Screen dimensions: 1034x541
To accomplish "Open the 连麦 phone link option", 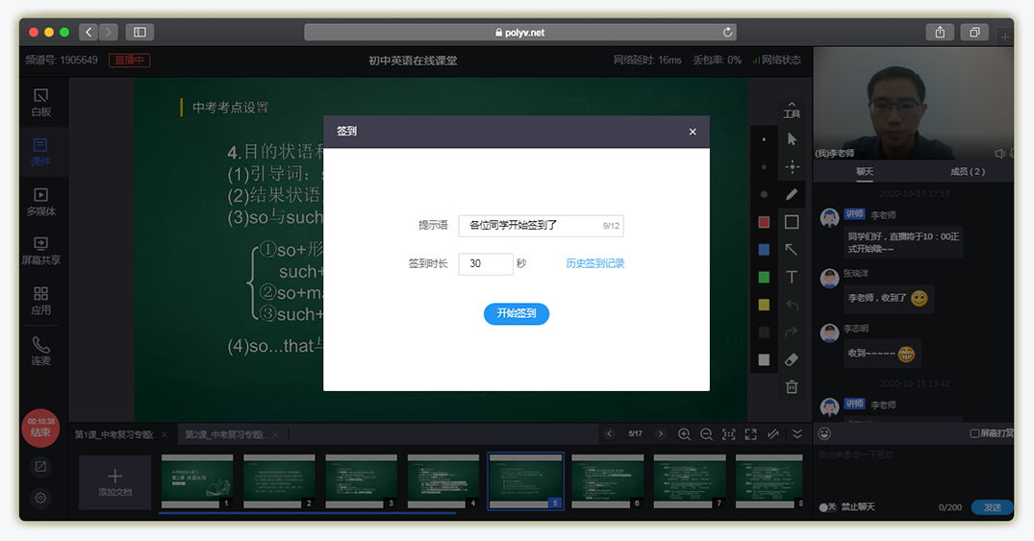I will coord(41,352).
